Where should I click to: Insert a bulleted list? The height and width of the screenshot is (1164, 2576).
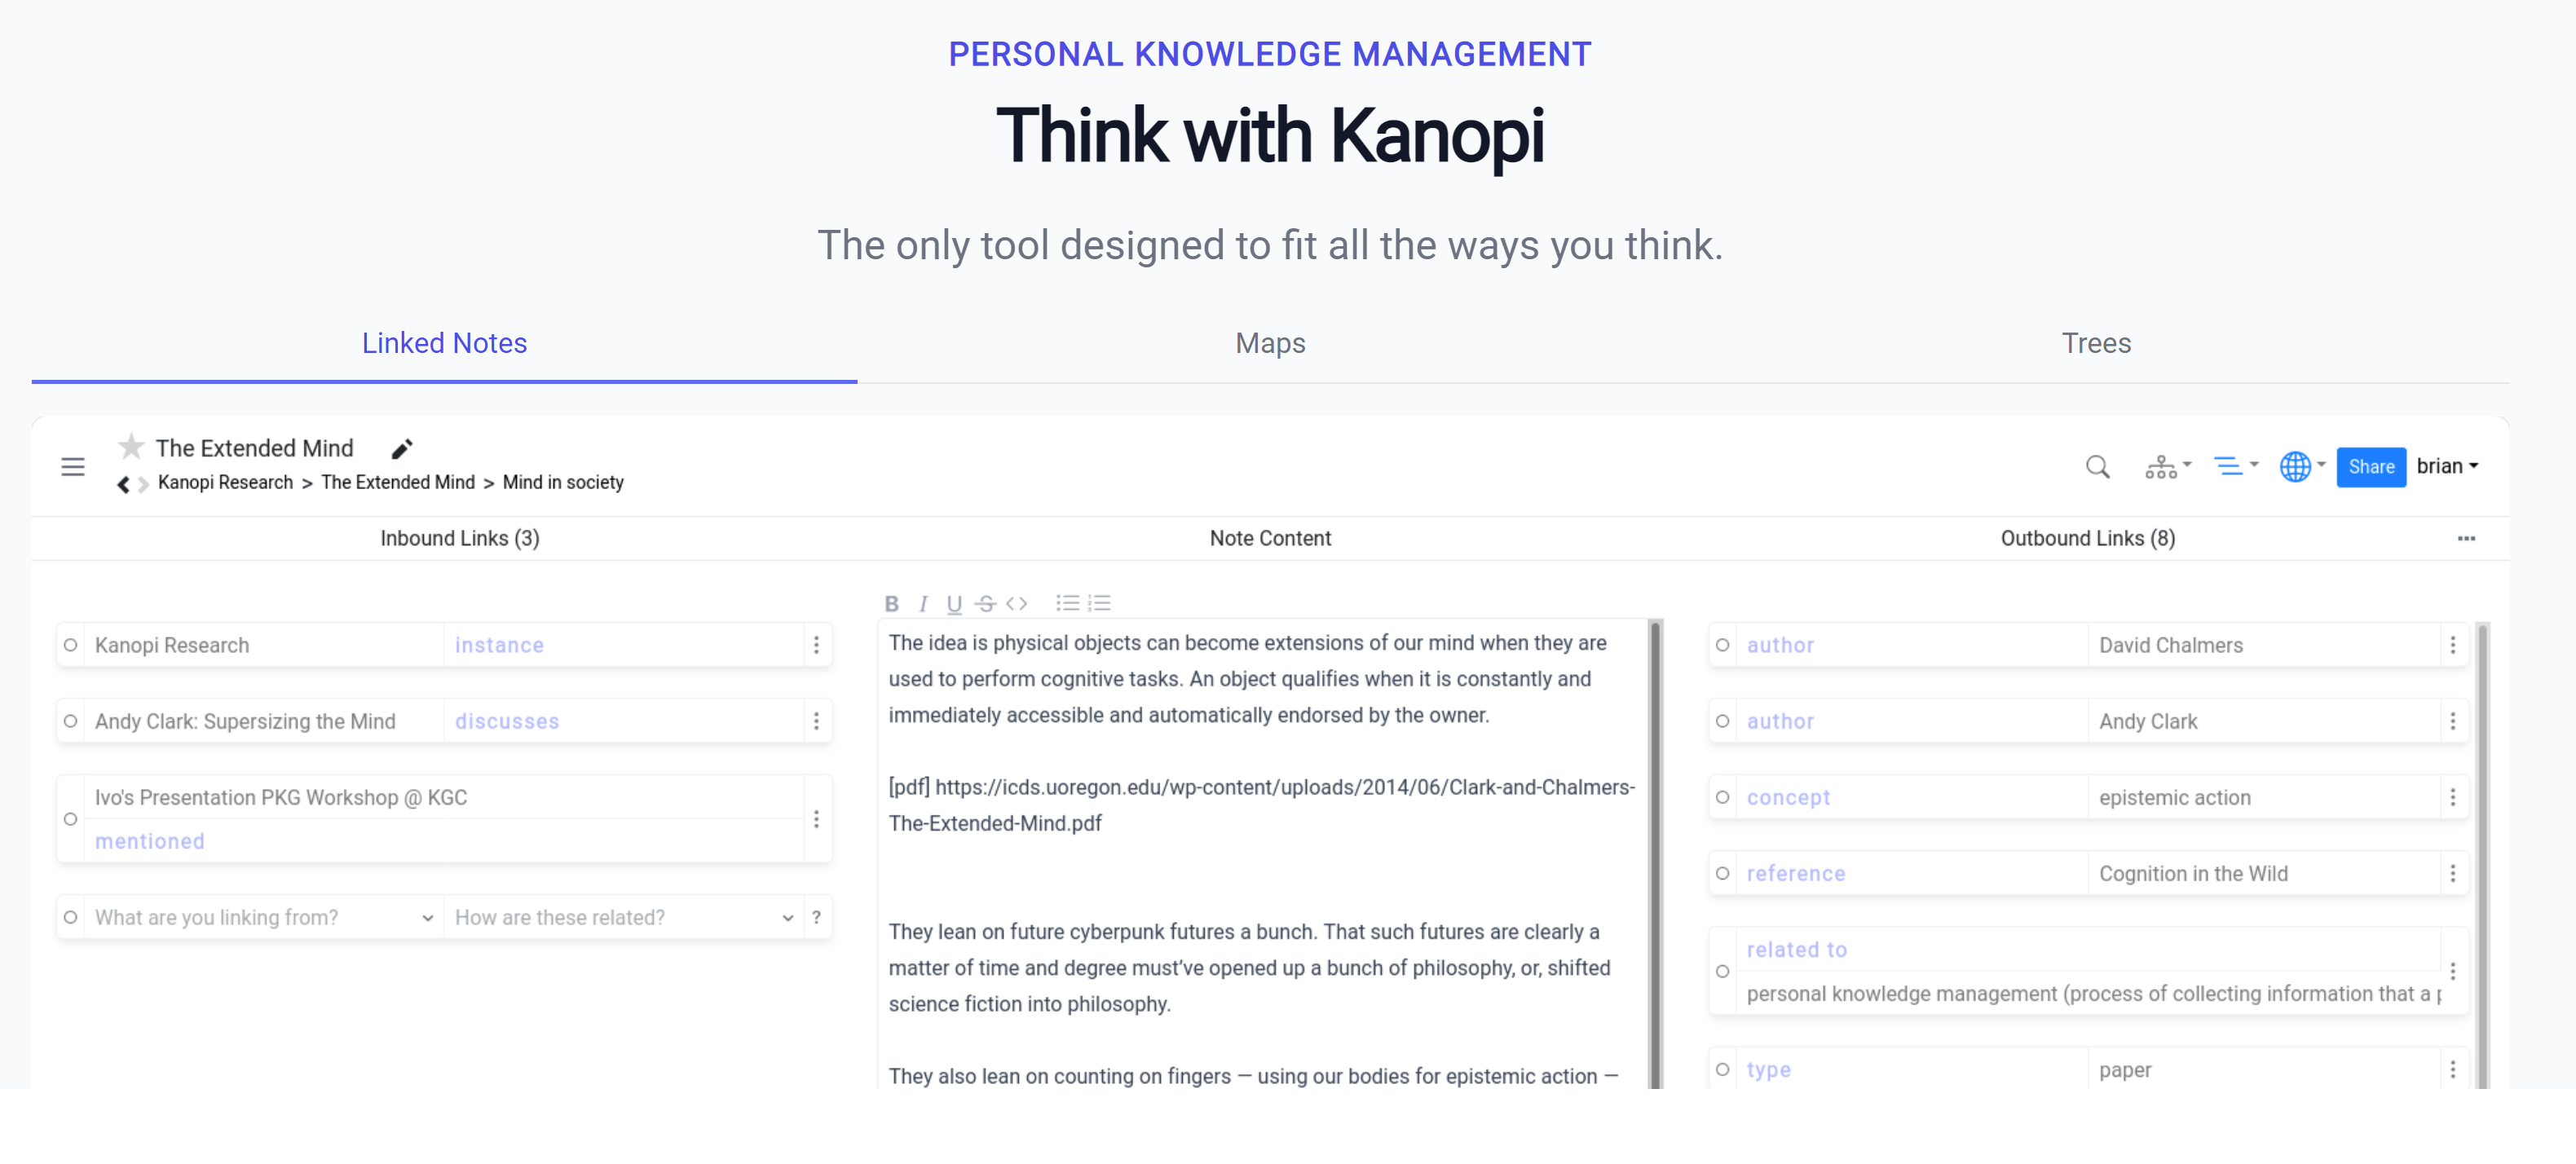pyautogui.click(x=1067, y=603)
